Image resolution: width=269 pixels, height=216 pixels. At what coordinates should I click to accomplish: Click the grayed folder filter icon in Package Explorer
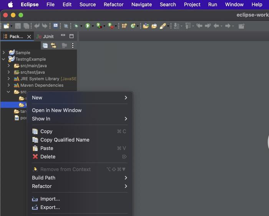[64, 45]
